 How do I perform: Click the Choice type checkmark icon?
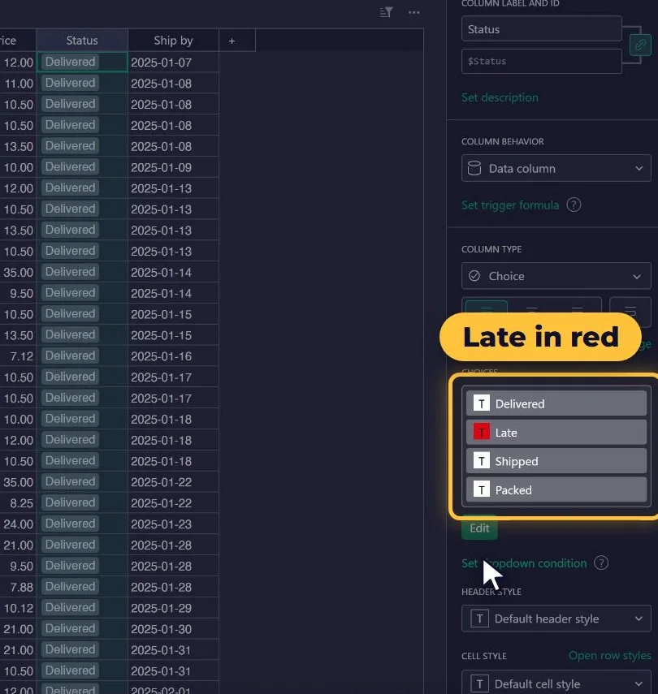tap(474, 276)
